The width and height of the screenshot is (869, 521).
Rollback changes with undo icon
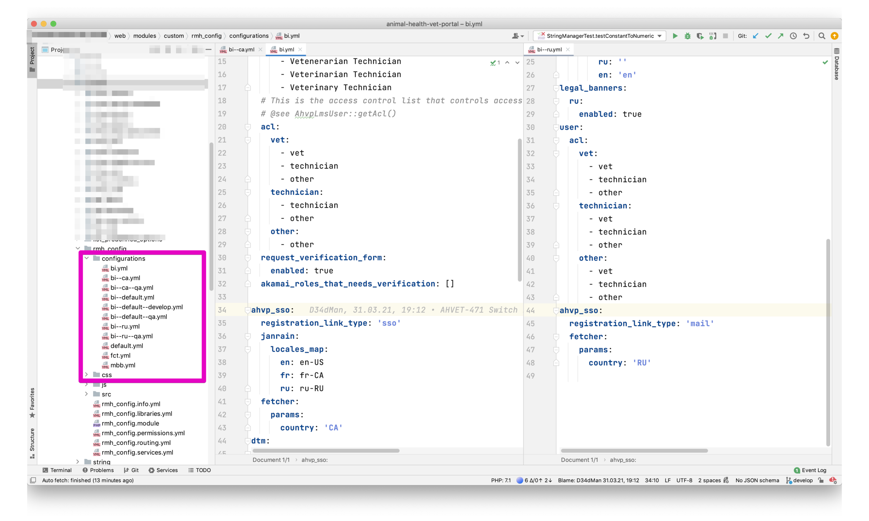point(806,36)
